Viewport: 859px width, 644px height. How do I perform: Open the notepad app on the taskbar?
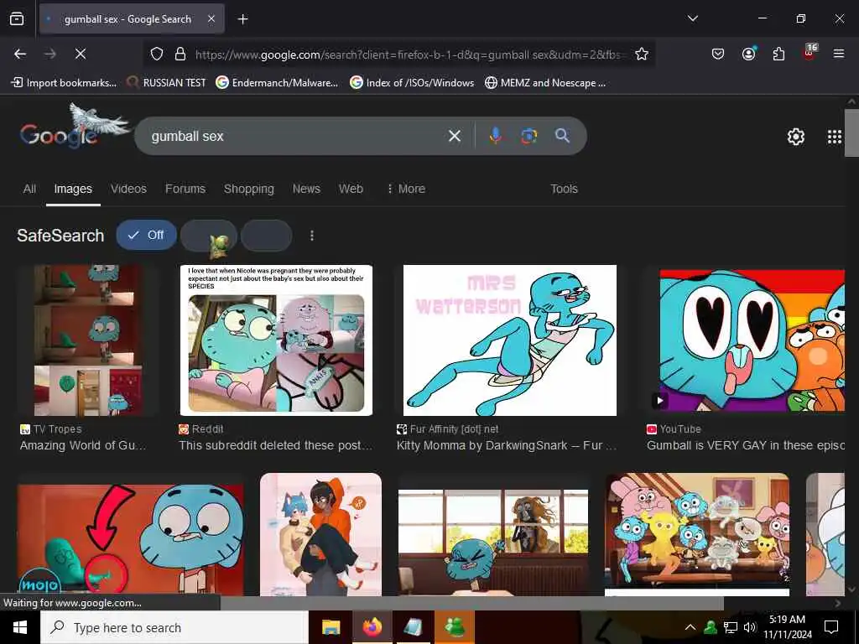pos(413,627)
